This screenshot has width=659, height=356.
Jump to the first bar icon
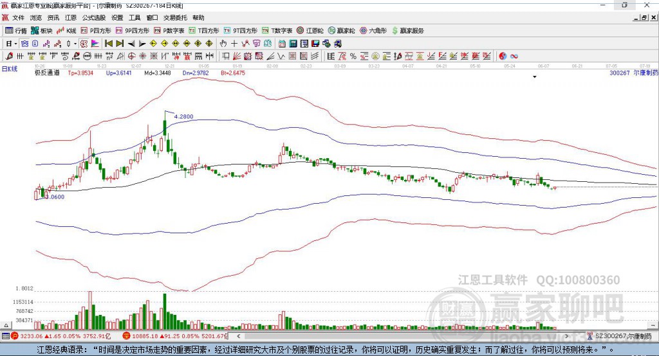(x=108, y=44)
